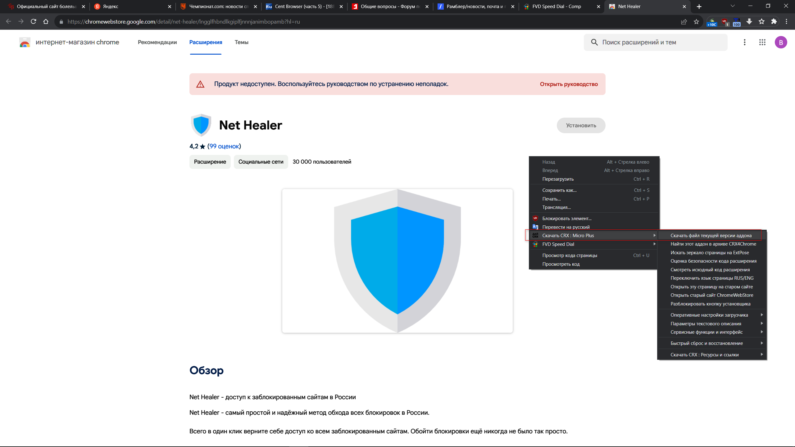
Task: Click the Расширение category chip
Action: point(210,162)
